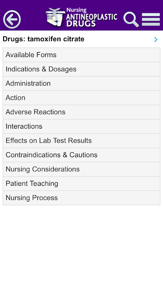Click the DRUGS word in the header logo

81,24
